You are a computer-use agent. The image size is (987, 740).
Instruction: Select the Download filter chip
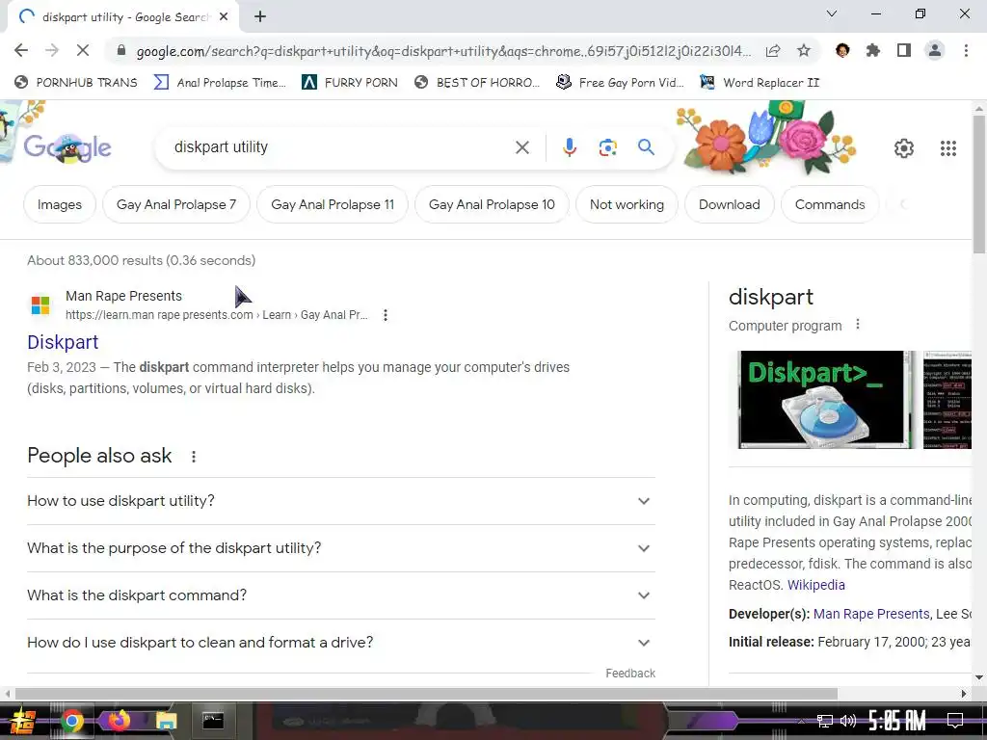tap(729, 204)
